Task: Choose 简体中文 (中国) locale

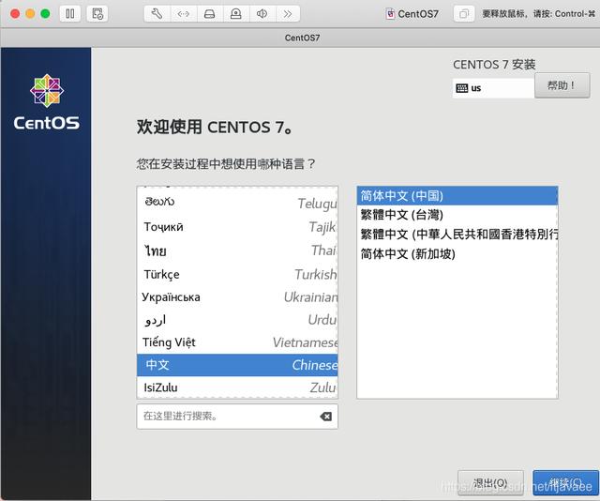Action: pyautogui.click(x=457, y=196)
